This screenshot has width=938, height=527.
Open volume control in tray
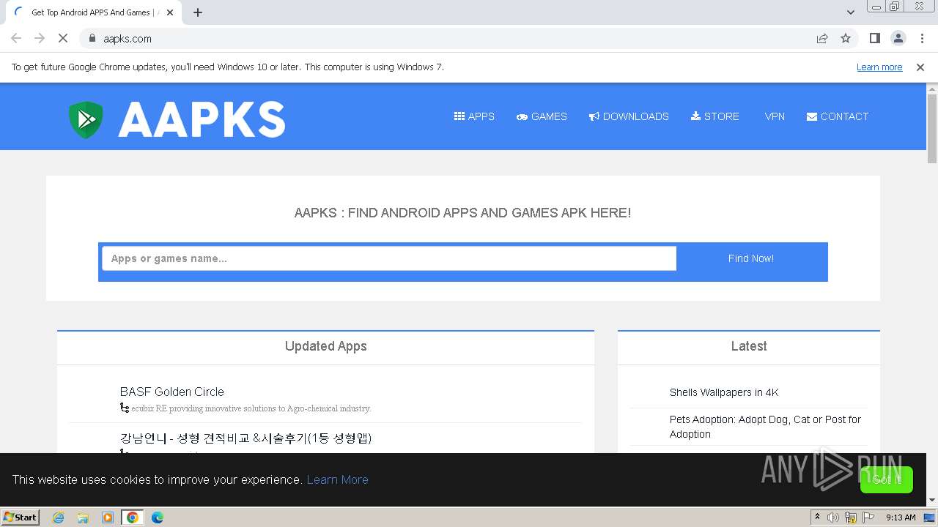pos(833,517)
